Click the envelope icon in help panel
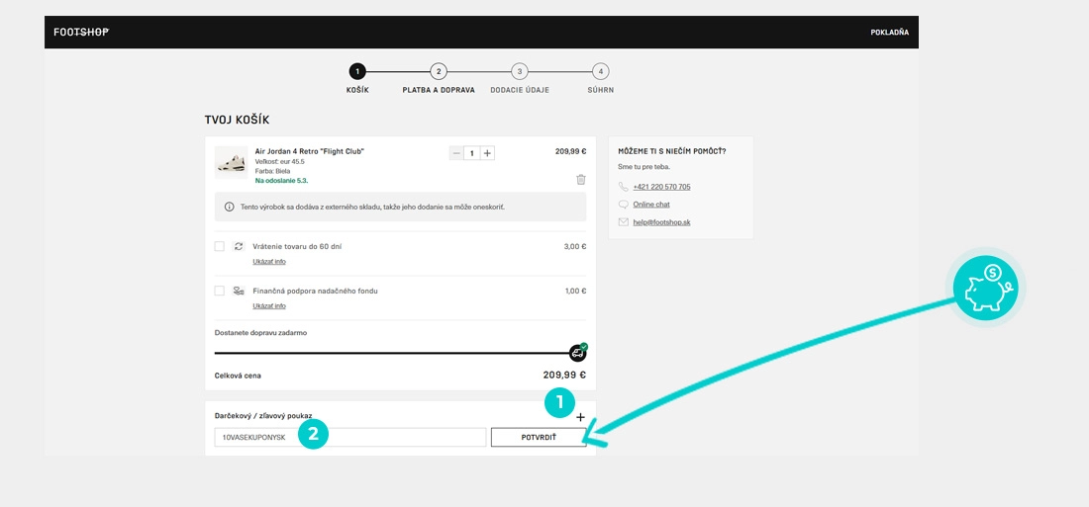 click(x=623, y=222)
